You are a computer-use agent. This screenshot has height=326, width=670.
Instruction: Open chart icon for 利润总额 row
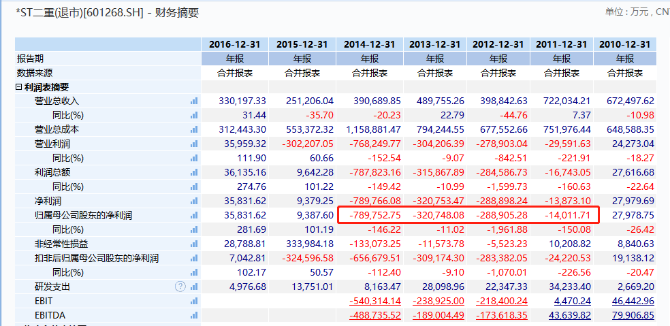(195, 172)
